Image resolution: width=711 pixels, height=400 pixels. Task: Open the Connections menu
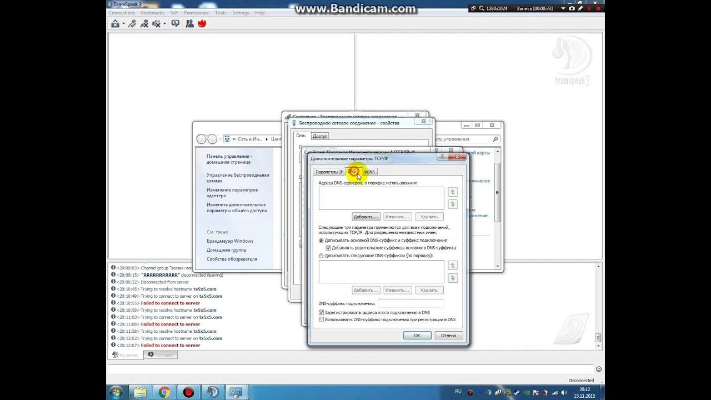pos(122,13)
